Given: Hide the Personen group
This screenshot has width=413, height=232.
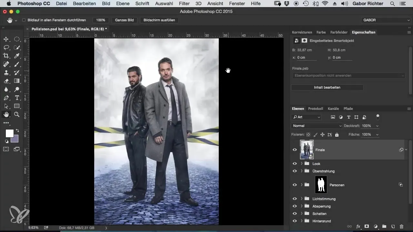Looking at the screenshot, I should coord(295,185).
